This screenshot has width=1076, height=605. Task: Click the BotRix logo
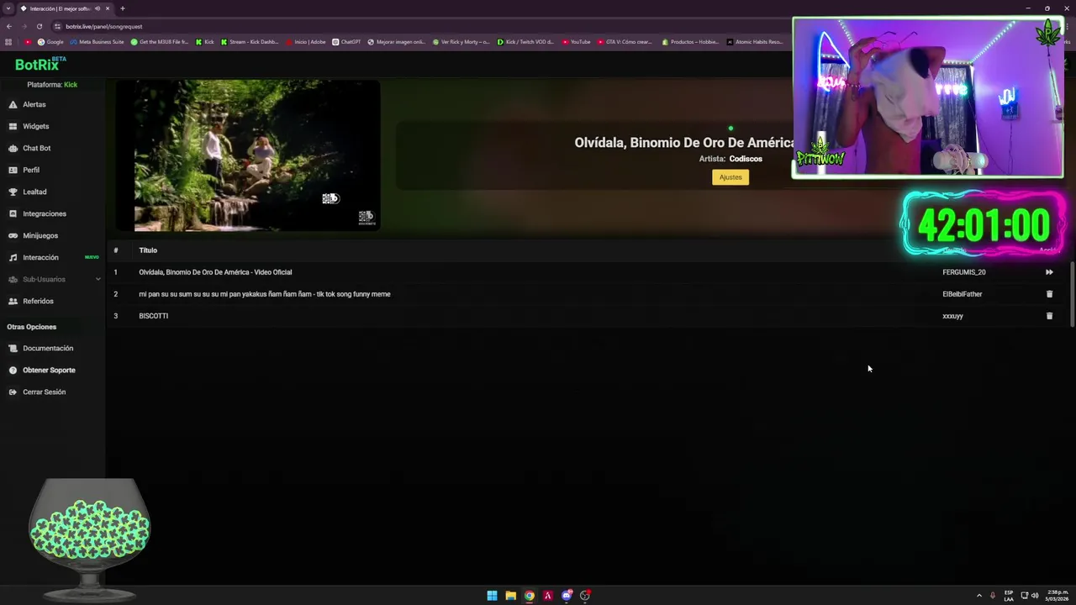coord(40,64)
